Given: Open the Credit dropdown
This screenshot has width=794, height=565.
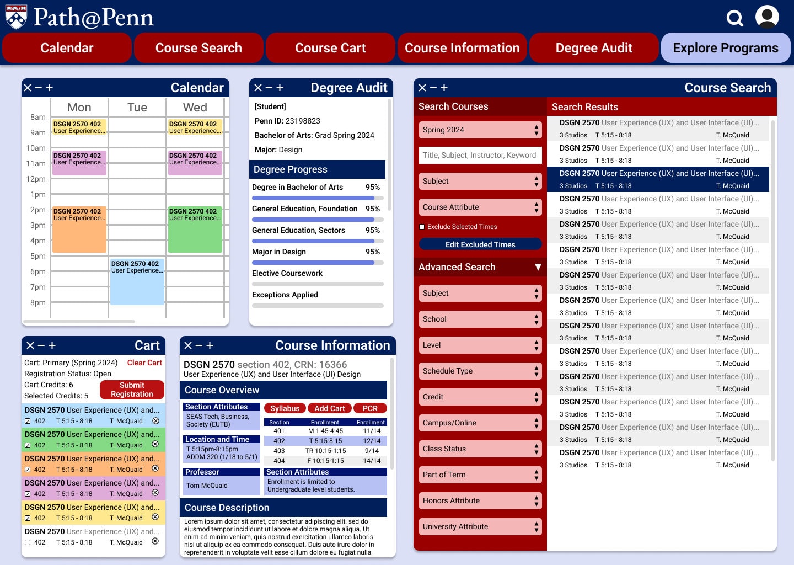Looking at the screenshot, I should pyautogui.click(x=480, y=397).
